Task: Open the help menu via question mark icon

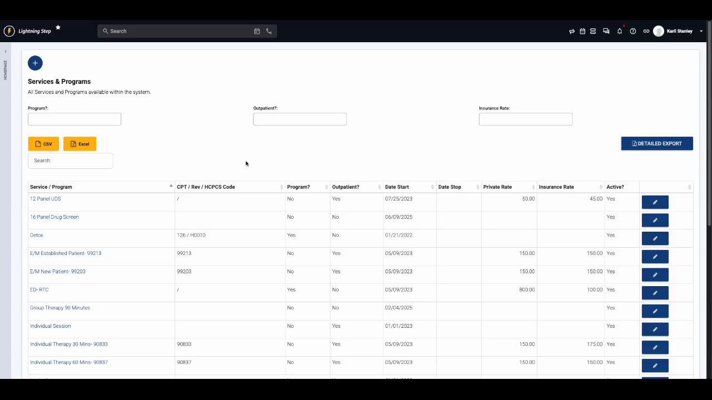Action: 632,31
